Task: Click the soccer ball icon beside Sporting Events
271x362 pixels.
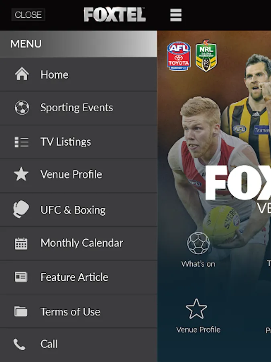Action: 22,107
